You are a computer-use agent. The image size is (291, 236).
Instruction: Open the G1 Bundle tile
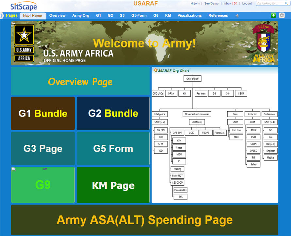[43, 113]
